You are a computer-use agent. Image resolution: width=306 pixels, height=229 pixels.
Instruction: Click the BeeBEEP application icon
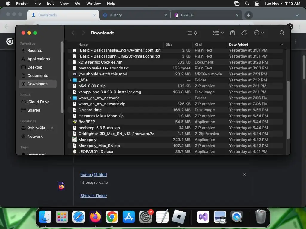coord(75,122)
